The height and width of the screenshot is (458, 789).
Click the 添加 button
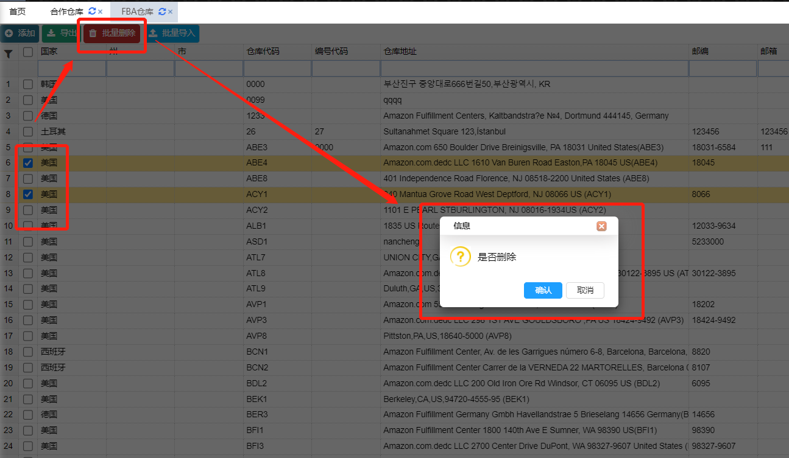point(20,33)
